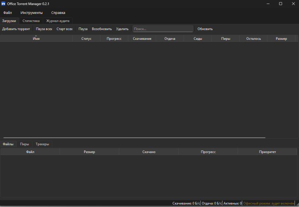This screenshot has height=207, width=299.
Task: Sort by Размер column in torrent list
Action: [281, 39]
